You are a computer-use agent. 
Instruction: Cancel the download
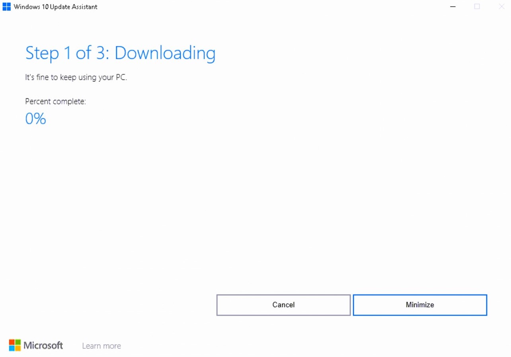(x=283, y=305)
